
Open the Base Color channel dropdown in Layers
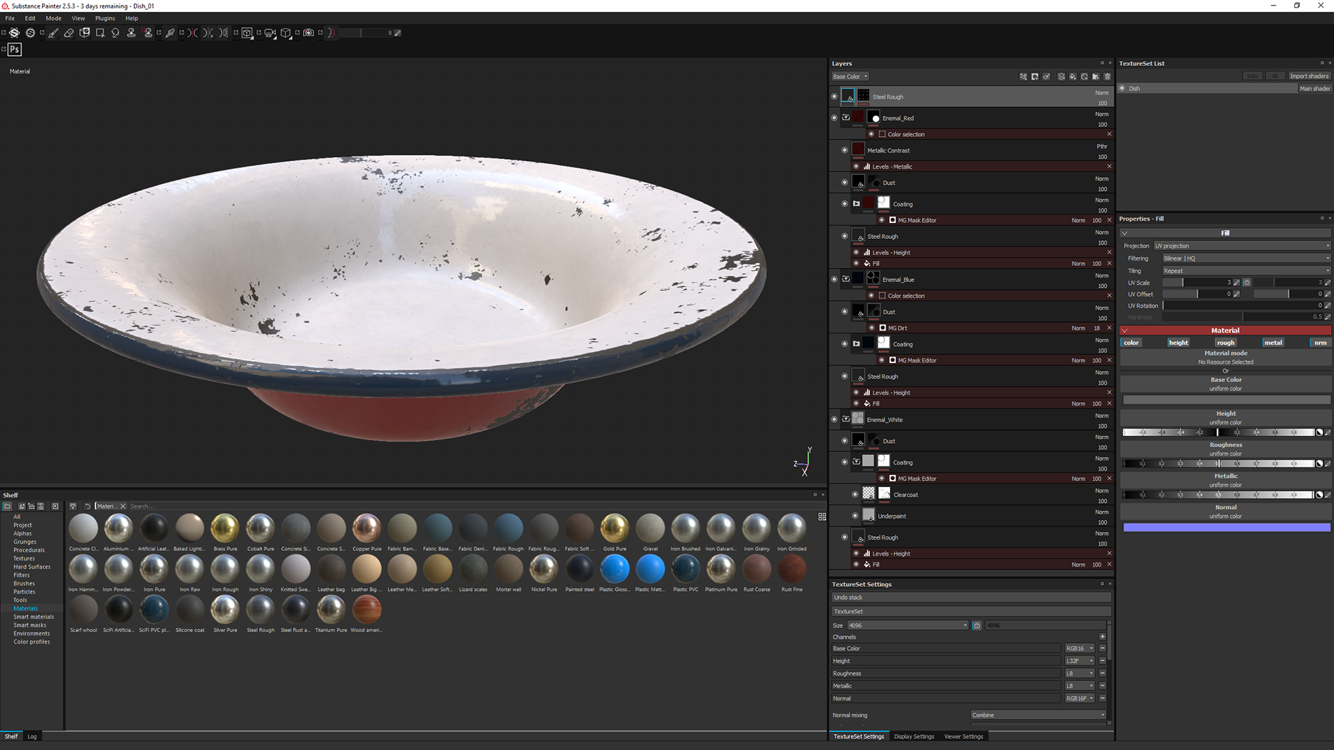click(850, 76)
